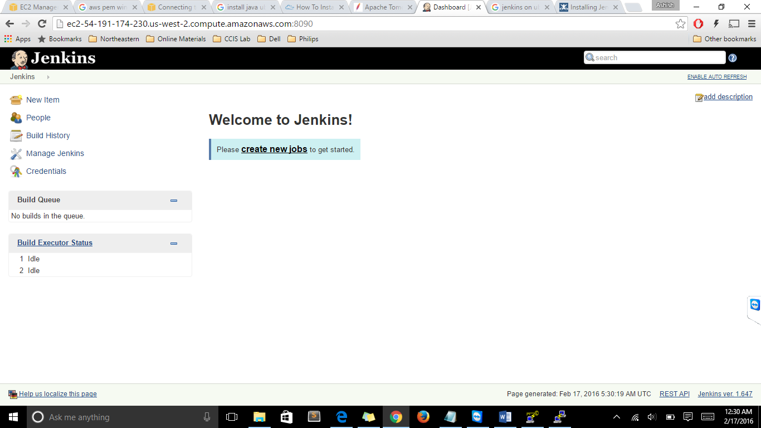Open the search help question-mark icon
This screenshot has height=428, width=761.
coord(733,58)
